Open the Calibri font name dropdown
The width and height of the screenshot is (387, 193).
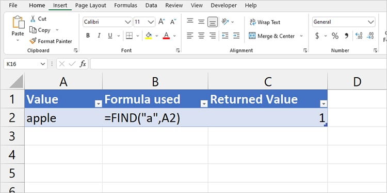[128, 22]
